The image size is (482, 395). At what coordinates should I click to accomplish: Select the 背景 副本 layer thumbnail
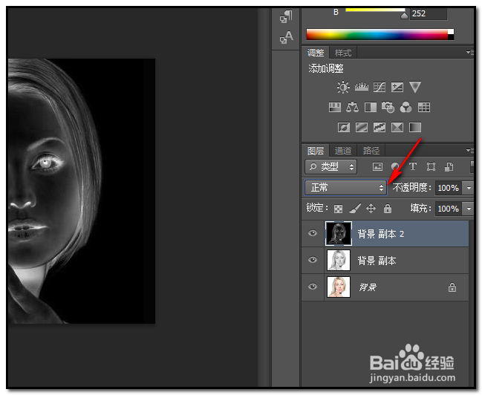click(x=338, y=260)
